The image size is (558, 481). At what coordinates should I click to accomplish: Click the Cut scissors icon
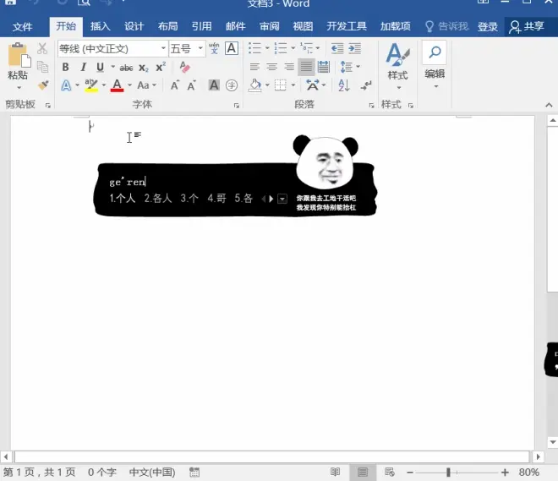pyautogui.click(x=42, y=48)
